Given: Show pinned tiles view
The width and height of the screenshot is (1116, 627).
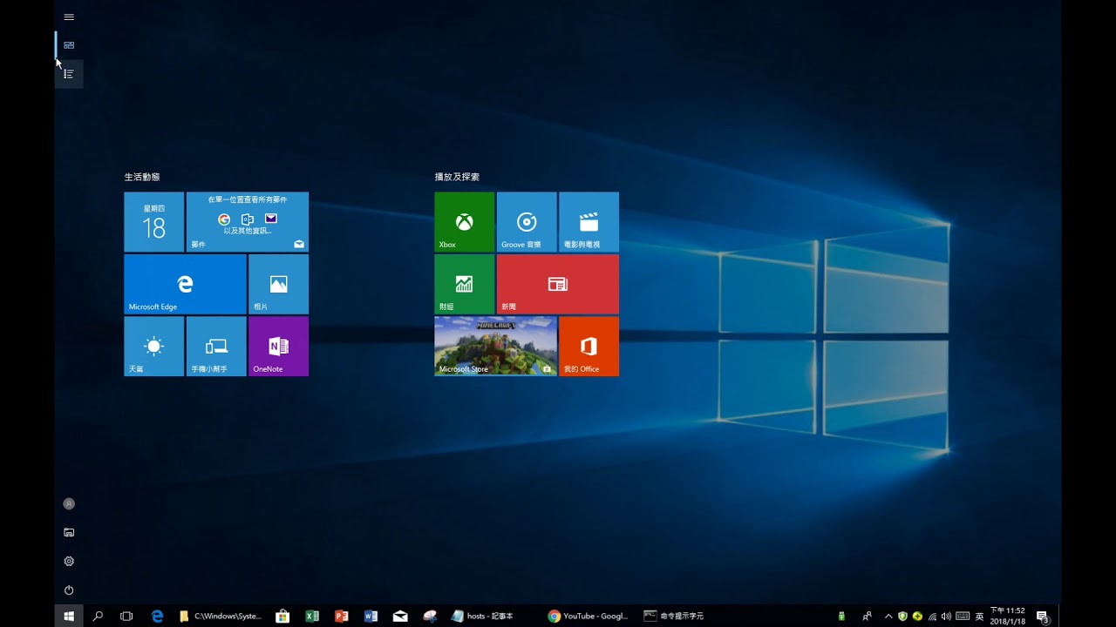Looking at the screenshot, I should point(69,45).
